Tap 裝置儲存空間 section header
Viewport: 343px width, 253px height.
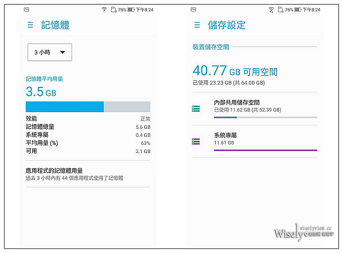pos(211,47)
